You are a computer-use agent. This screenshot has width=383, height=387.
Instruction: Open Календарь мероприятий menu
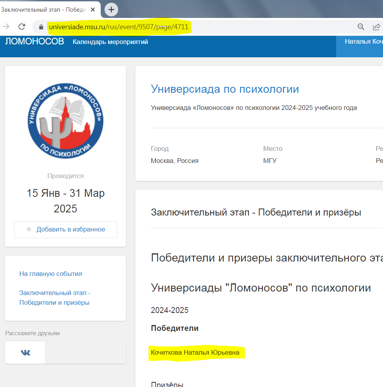pyautogui.click(x=110, y=42)
